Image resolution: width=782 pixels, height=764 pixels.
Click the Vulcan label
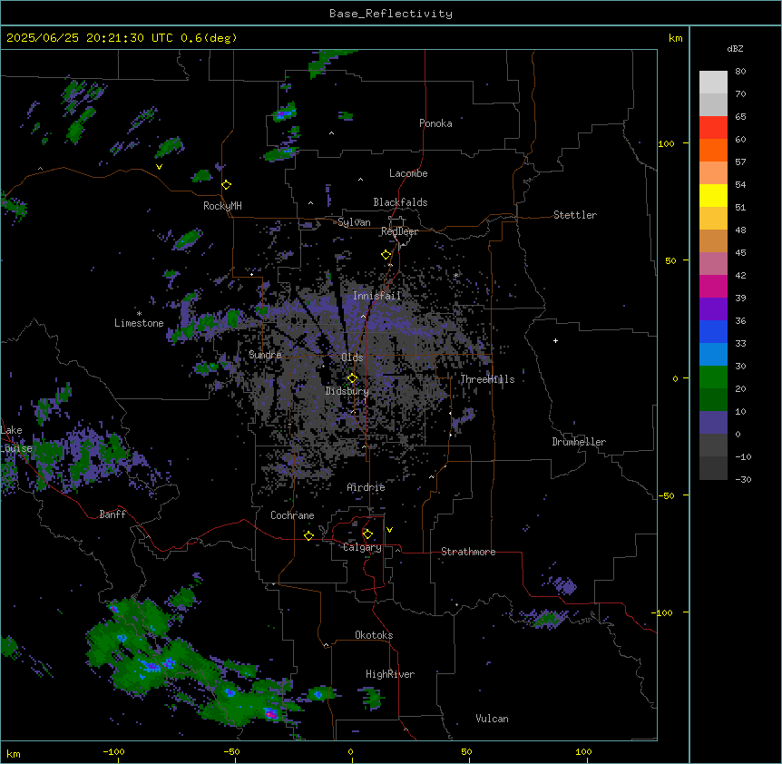[493, 719]
